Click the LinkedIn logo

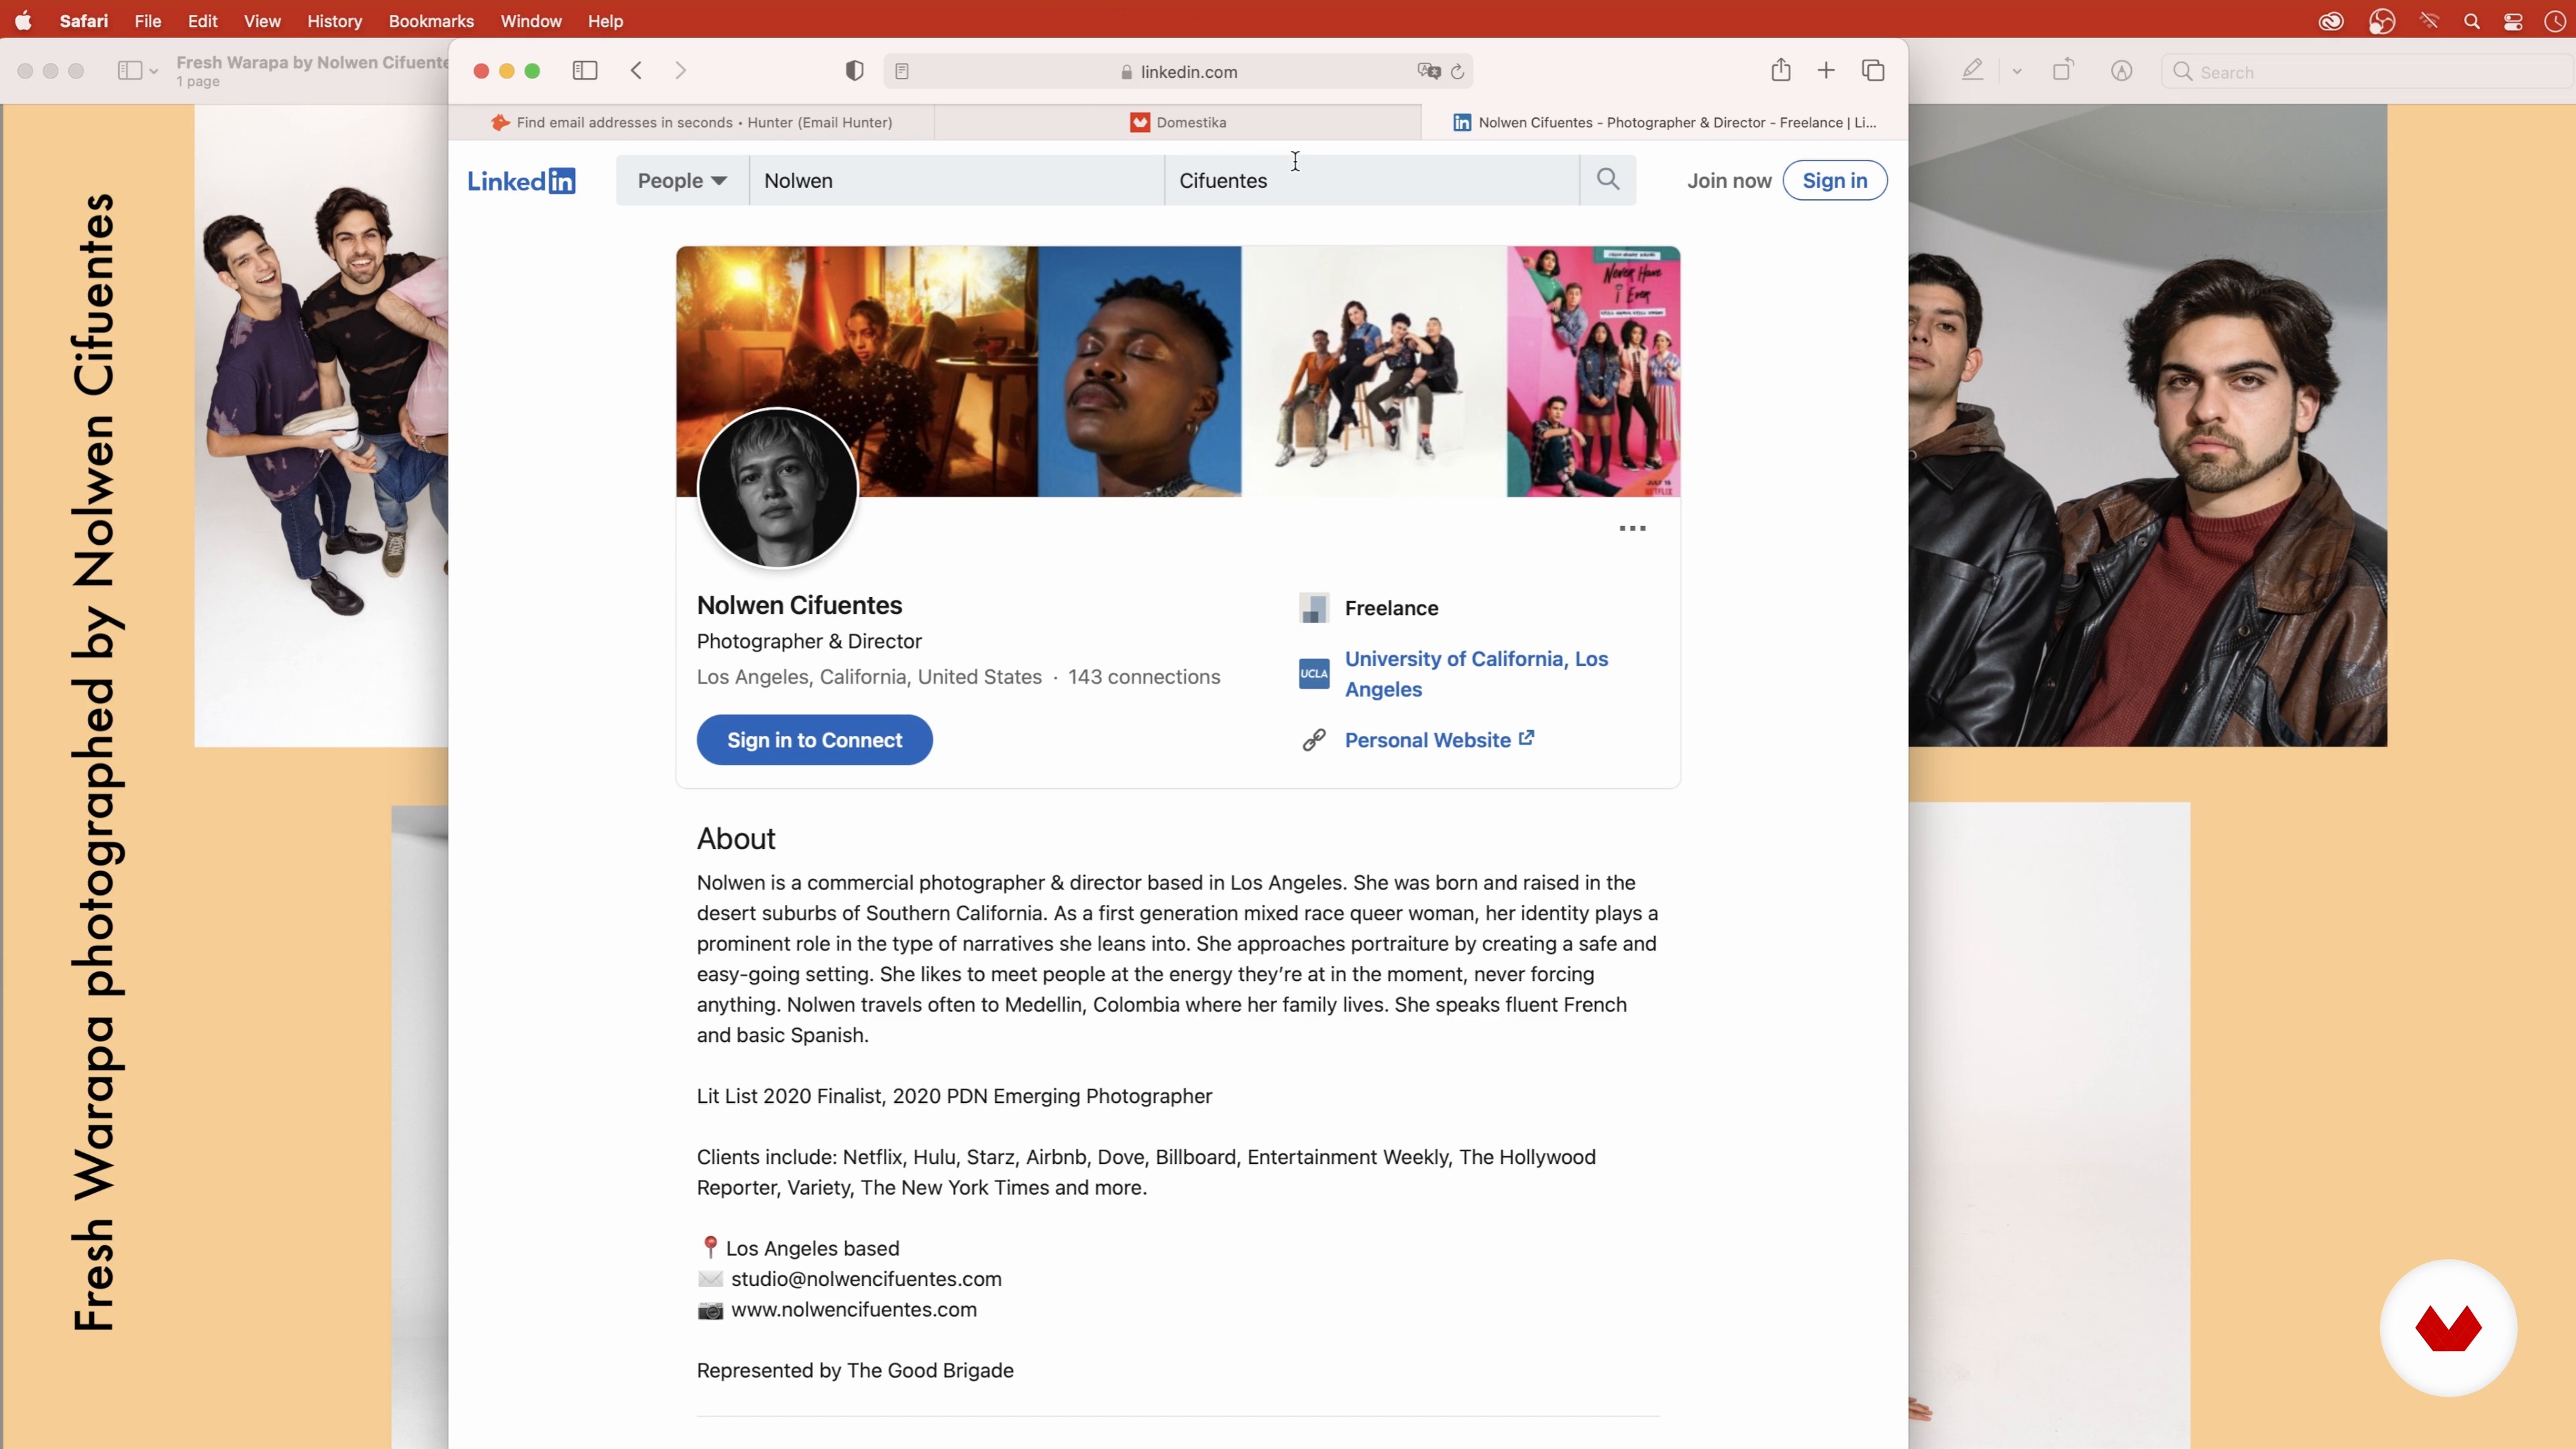tap(521, 181)
